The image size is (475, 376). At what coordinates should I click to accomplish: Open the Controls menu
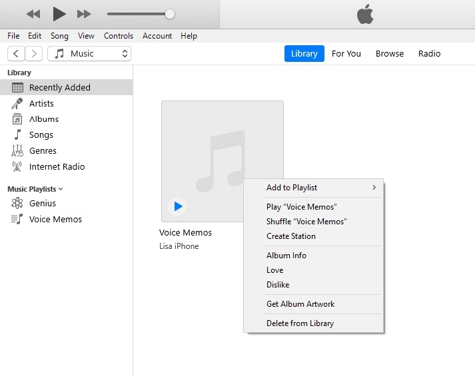pos(119,36)
